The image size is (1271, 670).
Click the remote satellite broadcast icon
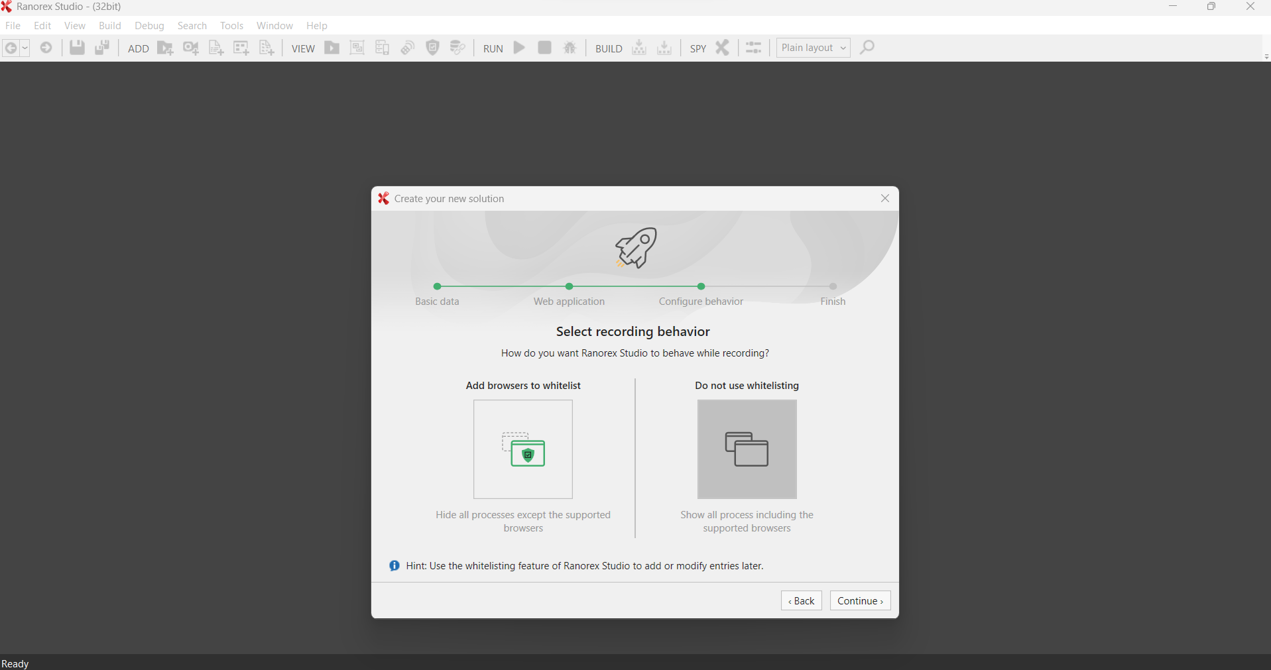tap(408, 48)
